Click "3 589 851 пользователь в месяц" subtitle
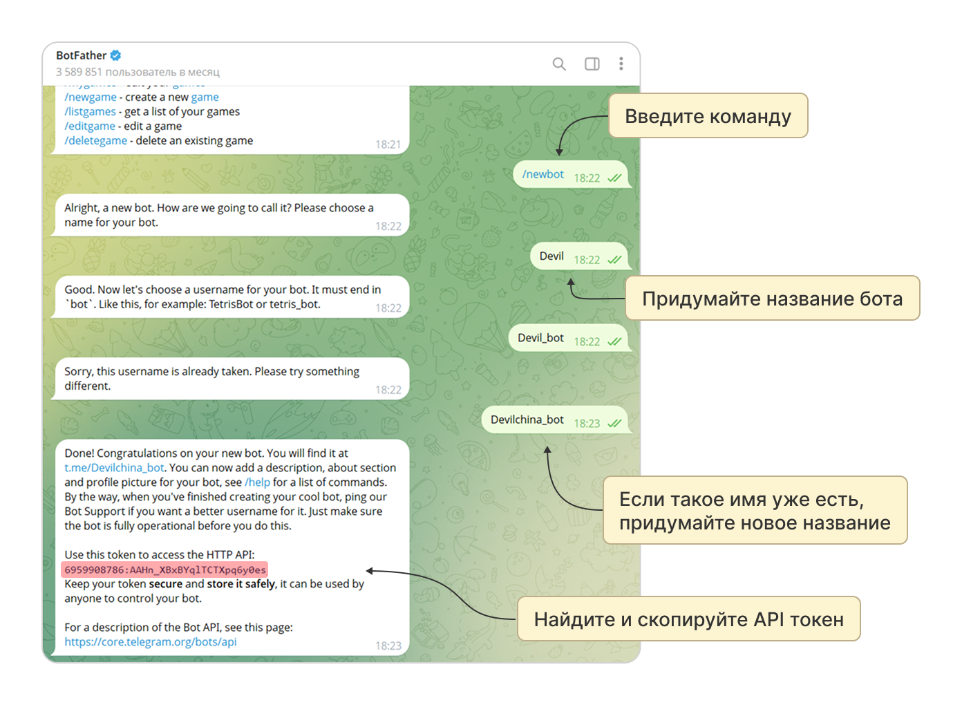This screenshot has width=962, height=705. point(138,72)
